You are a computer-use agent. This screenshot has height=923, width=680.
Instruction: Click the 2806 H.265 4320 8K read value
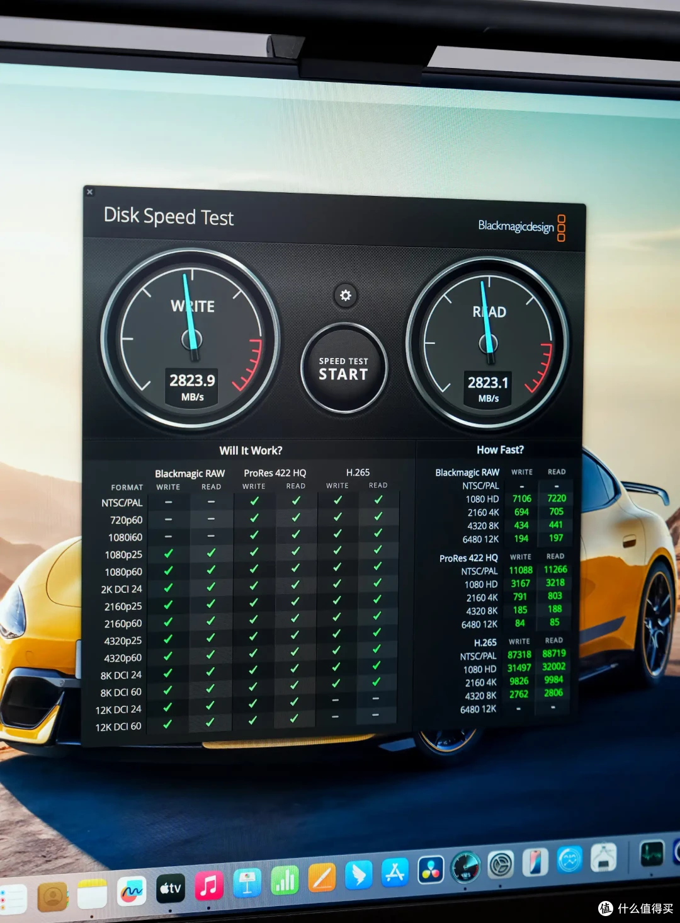(553, 693)
